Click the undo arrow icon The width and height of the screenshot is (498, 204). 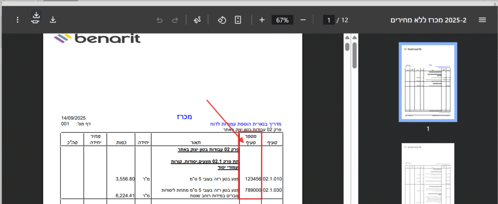(x=159, y=20)
